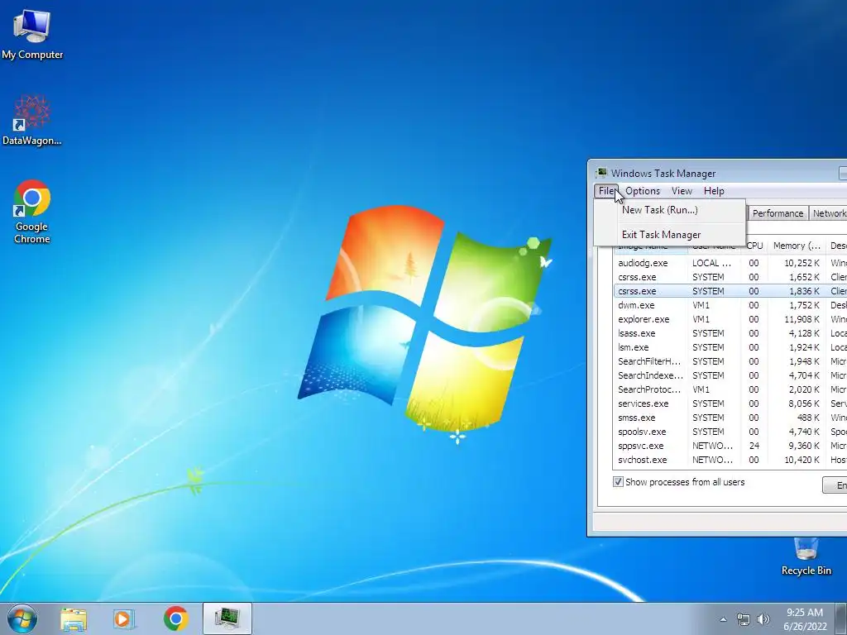Open Chrome from the taskbar
This screenshot has width=847, height=635.
coord(175,618)
